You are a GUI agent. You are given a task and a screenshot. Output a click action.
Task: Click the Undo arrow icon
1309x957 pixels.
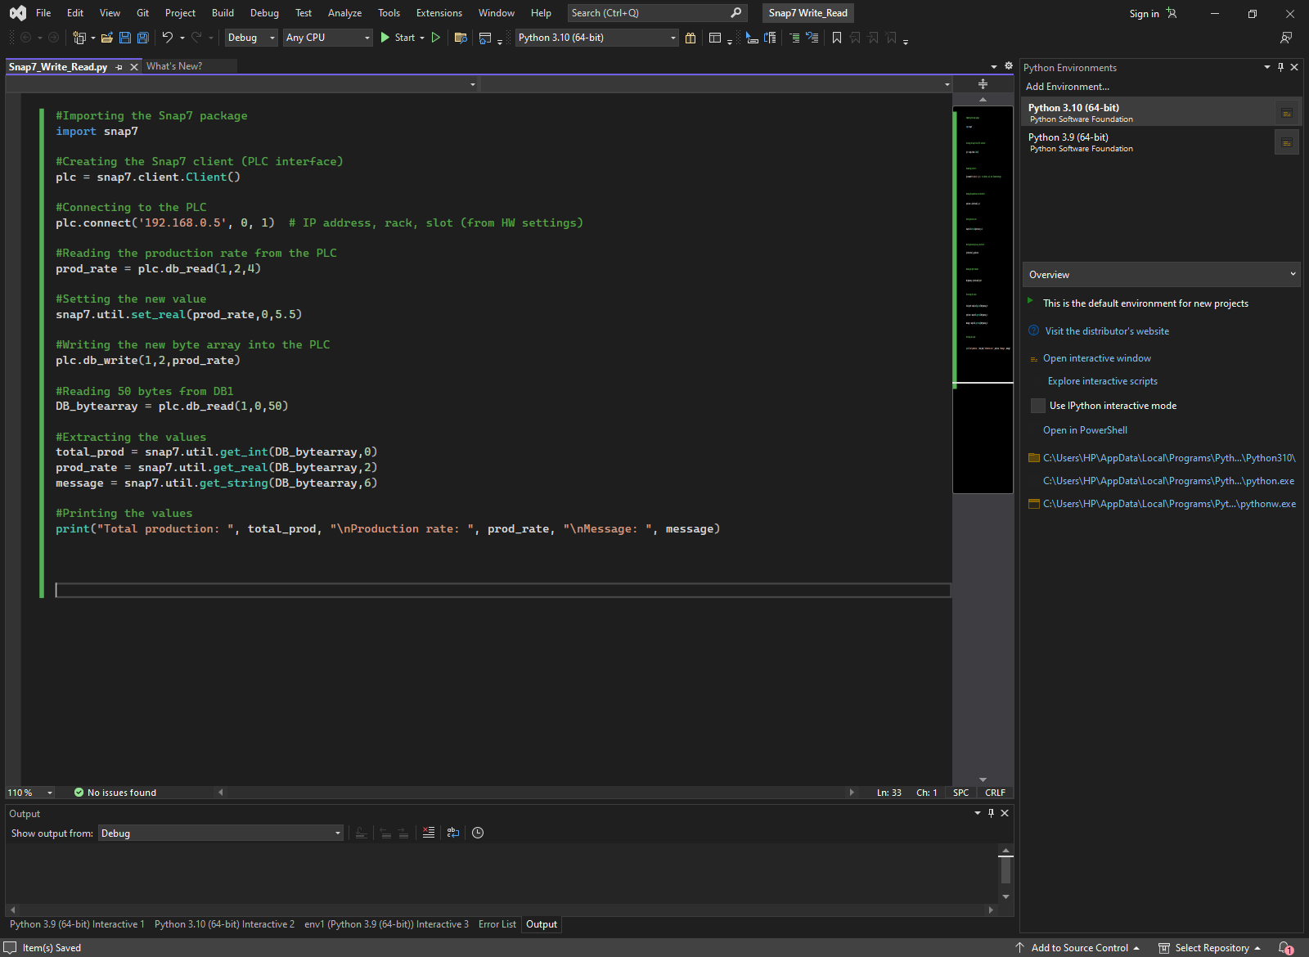(x=168, y=38)
